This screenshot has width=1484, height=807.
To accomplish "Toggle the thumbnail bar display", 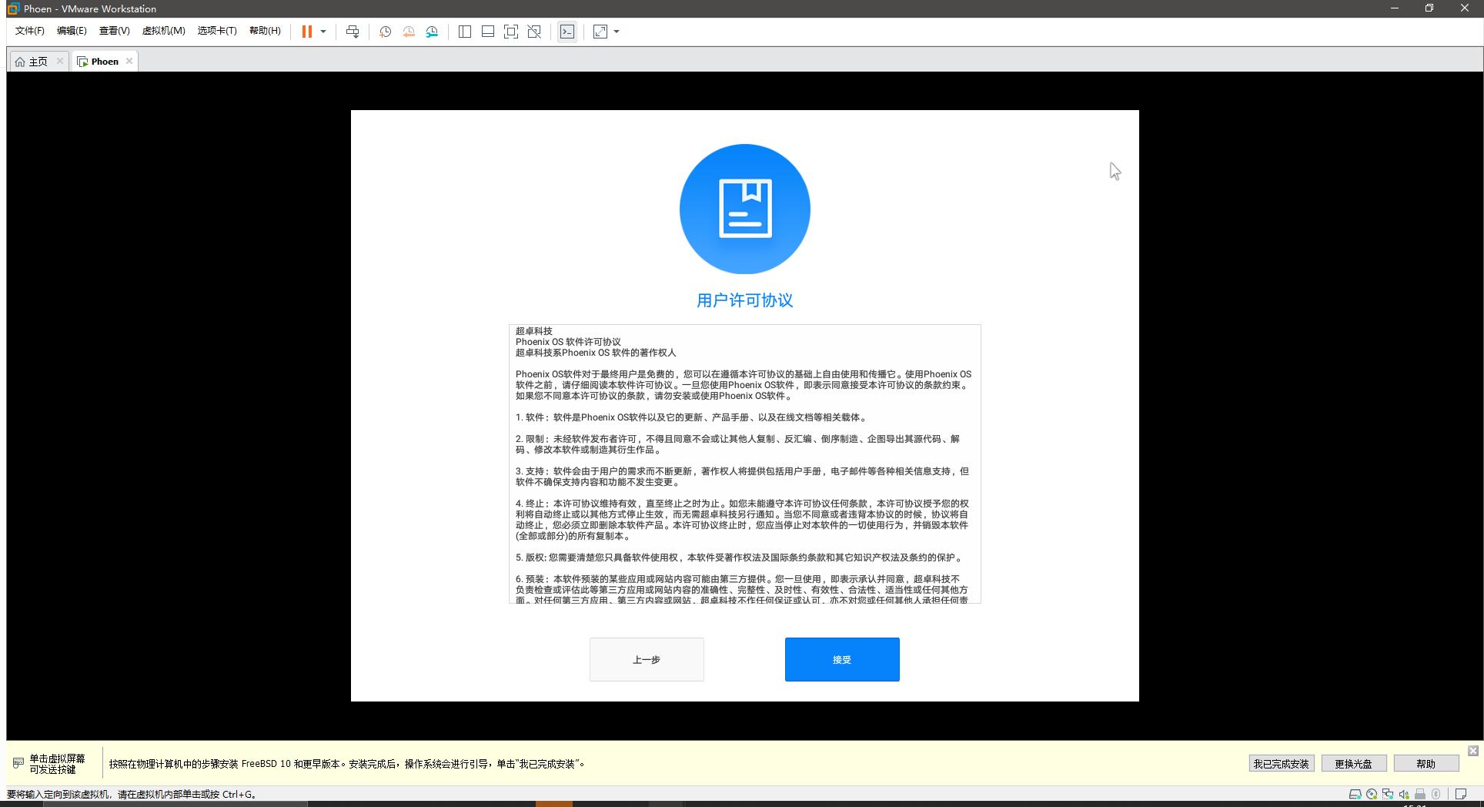I will click(x=486, y=32).
